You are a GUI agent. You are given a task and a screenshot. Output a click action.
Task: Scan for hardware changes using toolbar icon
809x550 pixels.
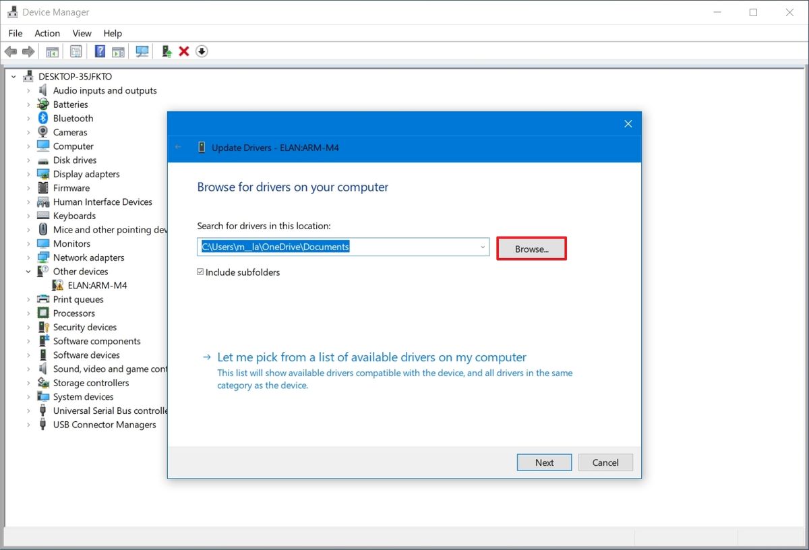(x=142, y=51)
